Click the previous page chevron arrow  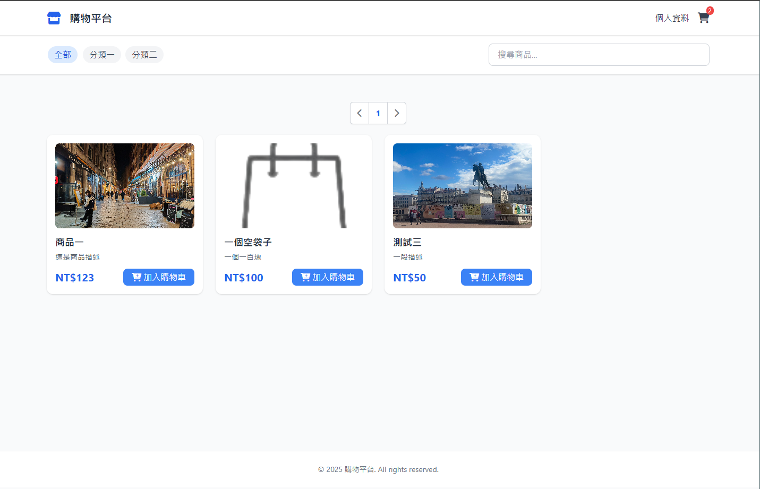pos(360,113)
